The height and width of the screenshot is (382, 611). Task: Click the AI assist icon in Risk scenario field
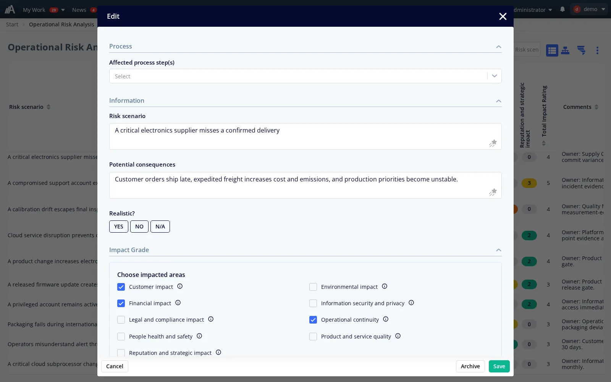pos(493,143)
